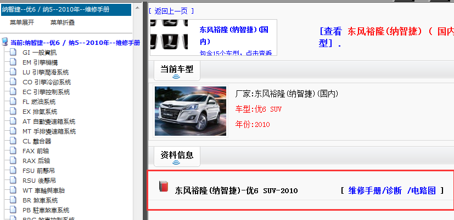Click the page icon beside RSU 後懸吊
The width and height of the screenshot is (454, 220).
click(13, 181)
